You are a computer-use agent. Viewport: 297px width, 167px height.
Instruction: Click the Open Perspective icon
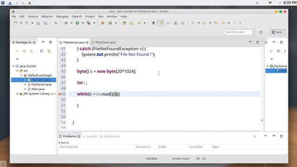click(x=261, y=32)
